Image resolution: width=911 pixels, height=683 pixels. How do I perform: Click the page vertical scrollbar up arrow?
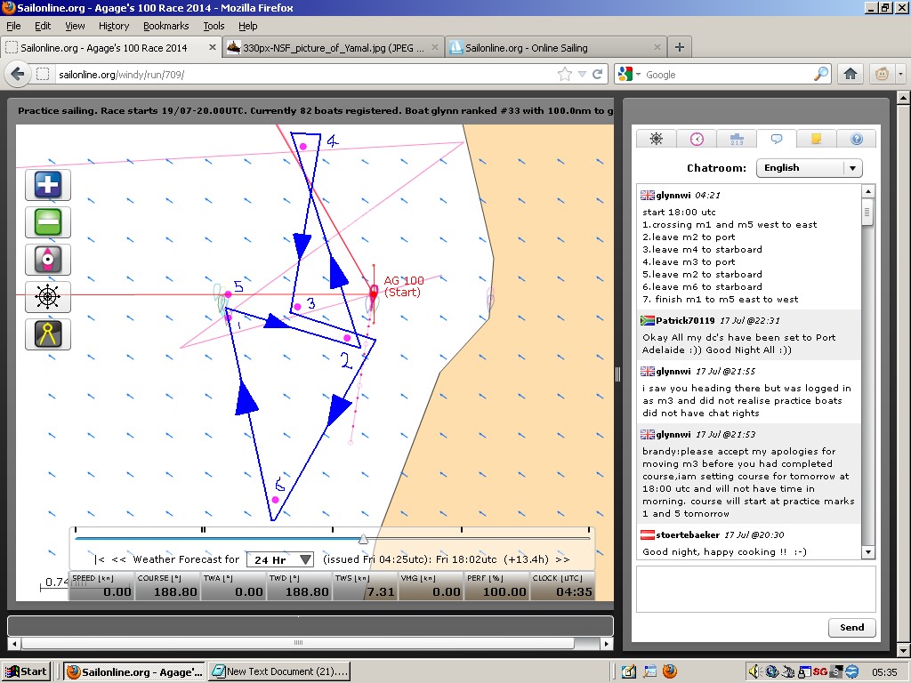tap(904, 98)
